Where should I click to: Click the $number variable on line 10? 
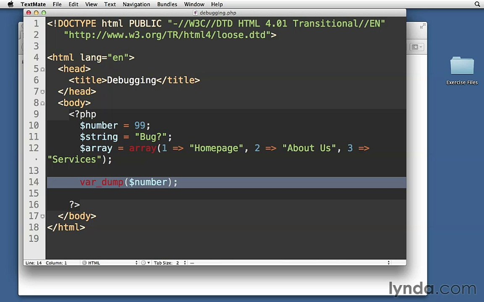click(x=99, y=125)
